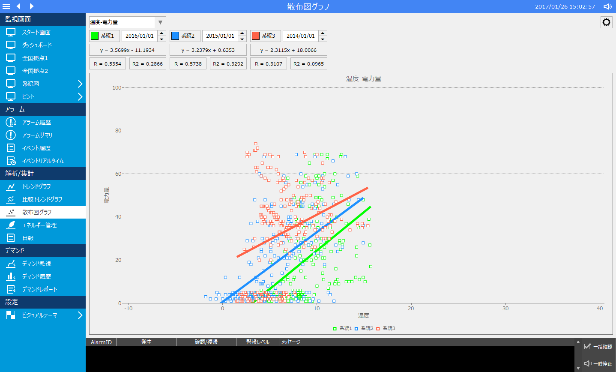Click the 系統3 series button

tap(266, 36)
